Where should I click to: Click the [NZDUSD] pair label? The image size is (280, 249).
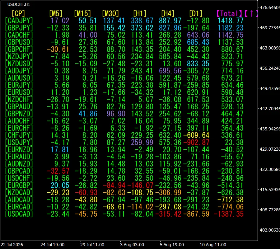pos(19,63)
